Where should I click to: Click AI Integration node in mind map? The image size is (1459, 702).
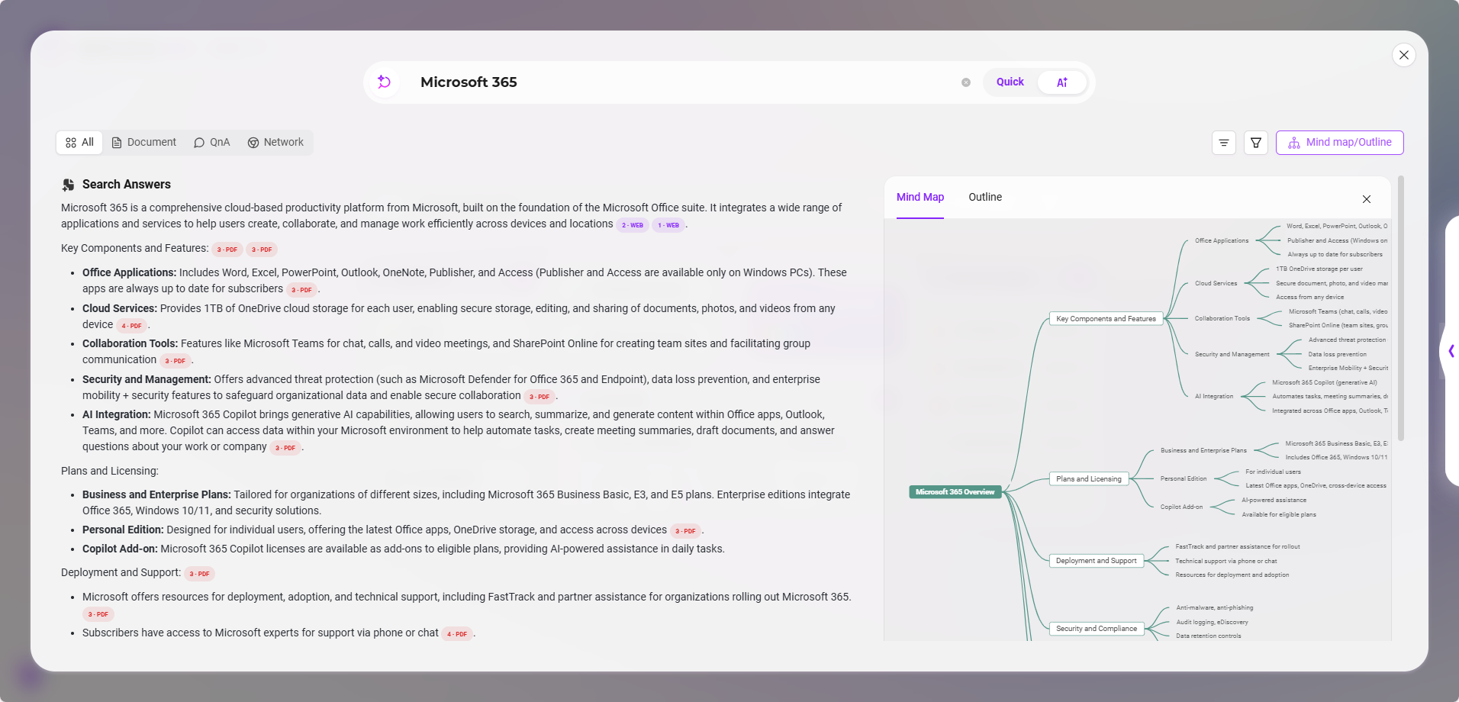coord(1213,396)
